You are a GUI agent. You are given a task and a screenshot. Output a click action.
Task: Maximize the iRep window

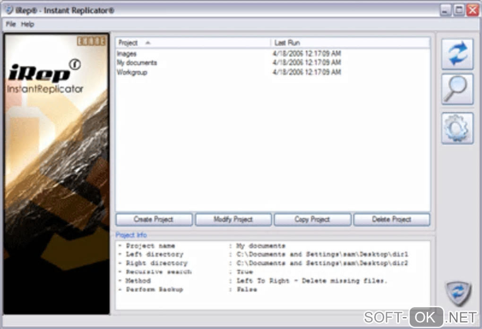(459, 10)
